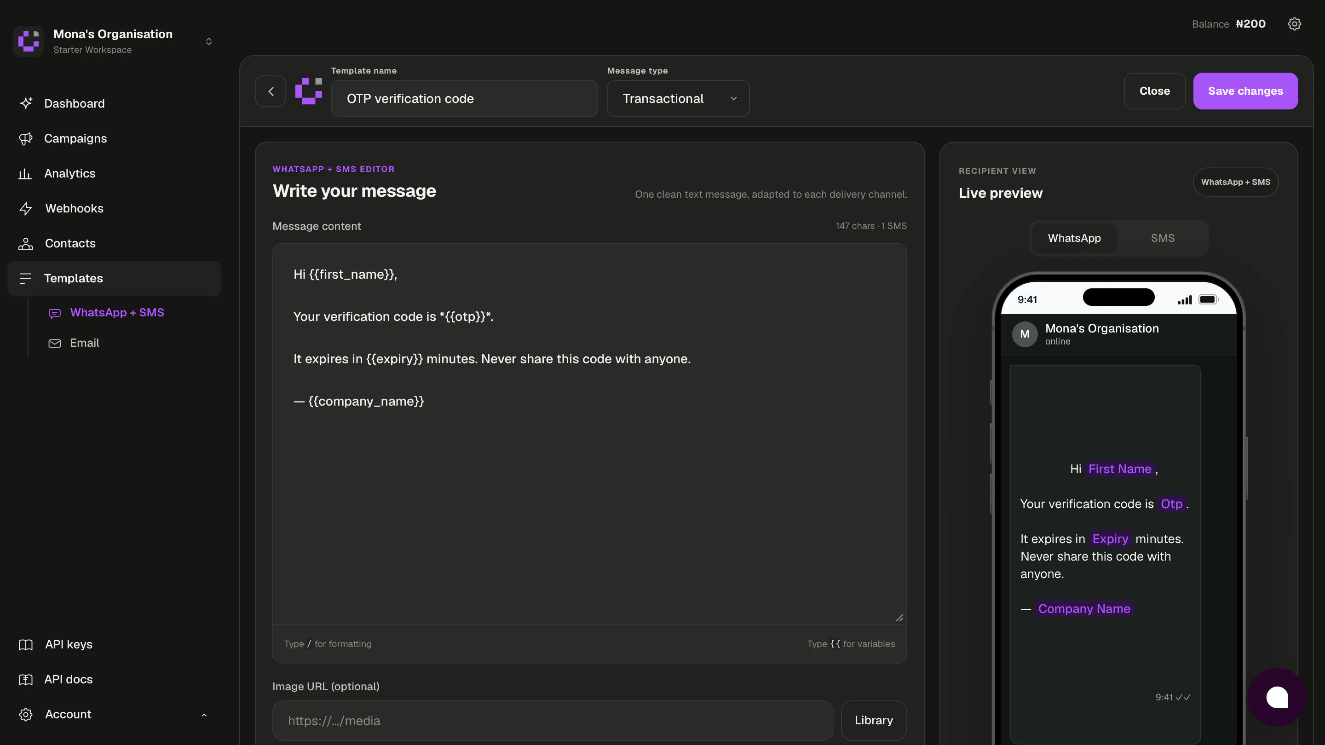
Task: Click the Template name input field
Action: pyautogui.click(x=465, y=98)
